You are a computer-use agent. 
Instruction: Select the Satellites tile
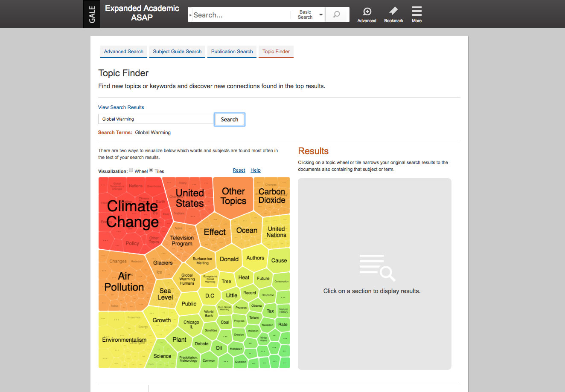tap(211, 330)
